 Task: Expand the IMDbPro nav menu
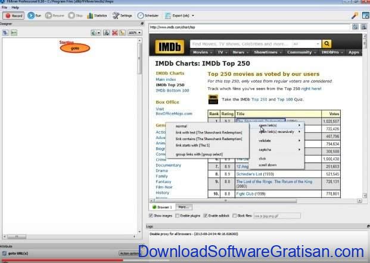pos(332,52)
